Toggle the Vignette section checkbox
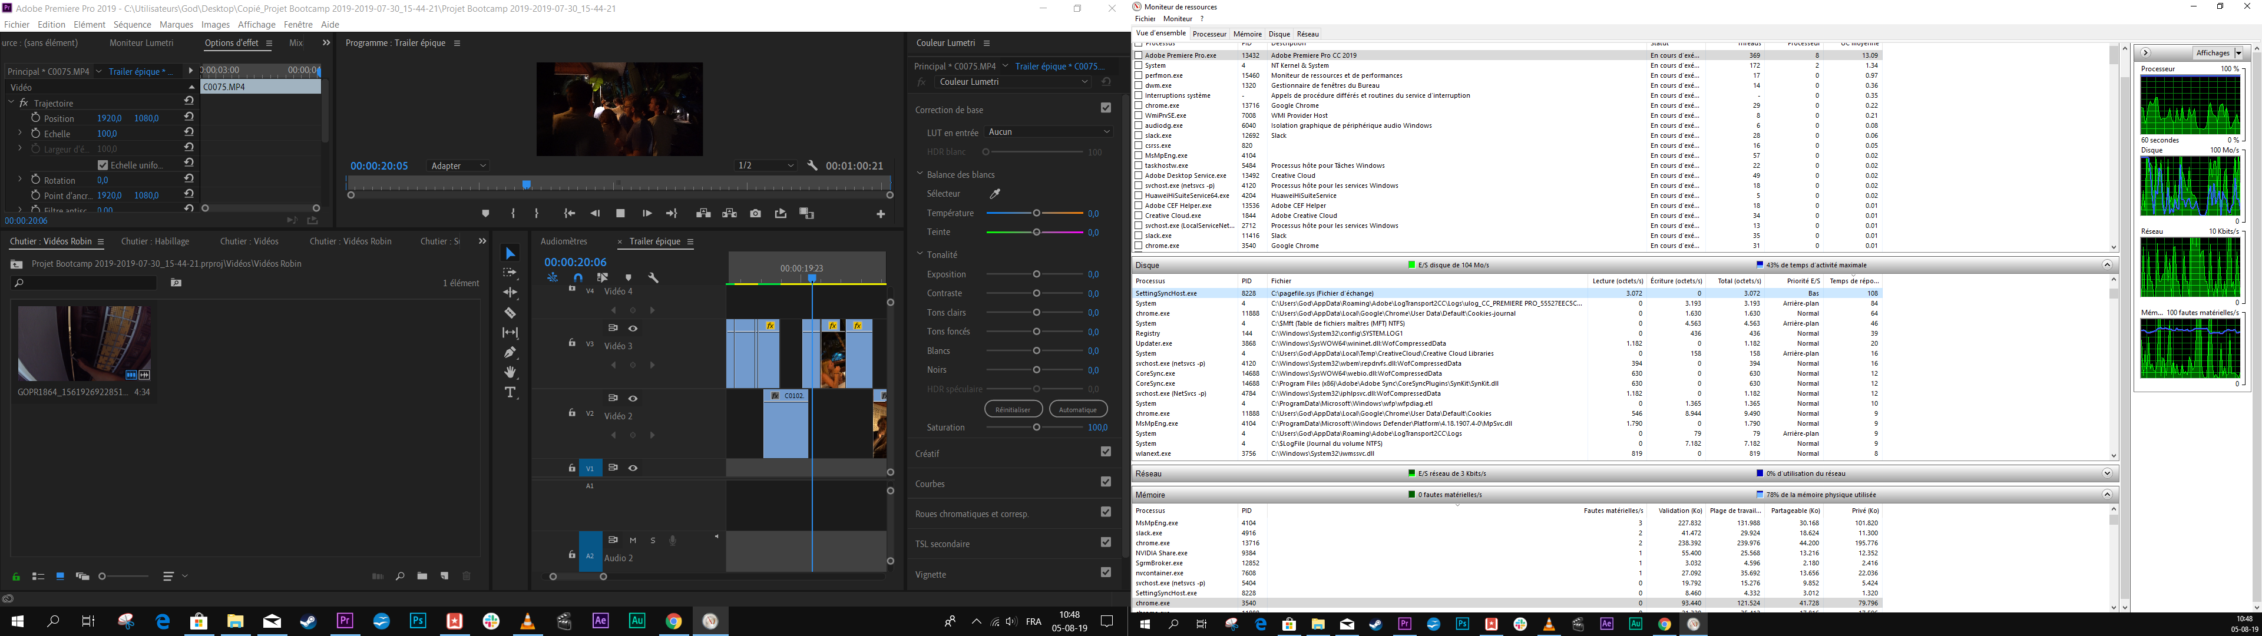The width and height of the screenshot is (2262, 636). [x=1106, y=572]
